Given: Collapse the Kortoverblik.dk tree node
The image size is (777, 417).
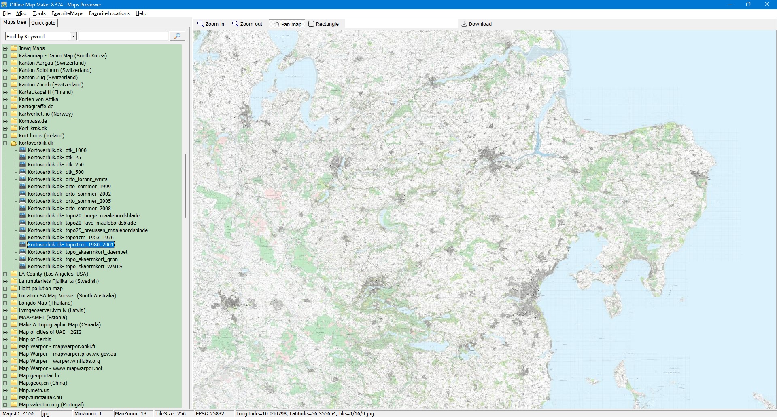Looking at the screenshot, I should pos(5,143).
